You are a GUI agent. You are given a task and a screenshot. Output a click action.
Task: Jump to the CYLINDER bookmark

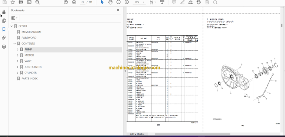30,73
